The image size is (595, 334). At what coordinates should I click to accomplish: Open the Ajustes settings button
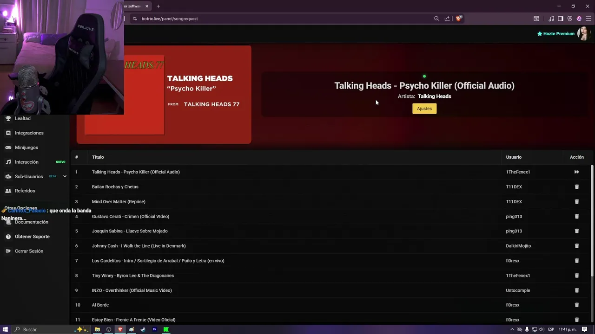[x=424, y=109]
